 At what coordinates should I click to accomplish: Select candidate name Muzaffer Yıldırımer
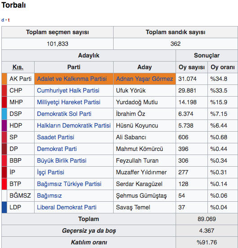point(141,173)
